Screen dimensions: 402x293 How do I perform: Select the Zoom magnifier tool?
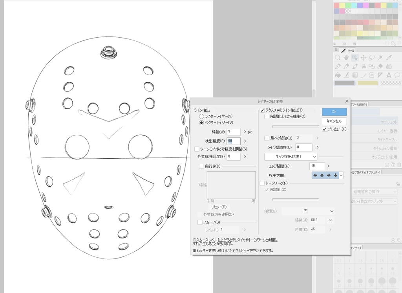click(x=338, y=58)
